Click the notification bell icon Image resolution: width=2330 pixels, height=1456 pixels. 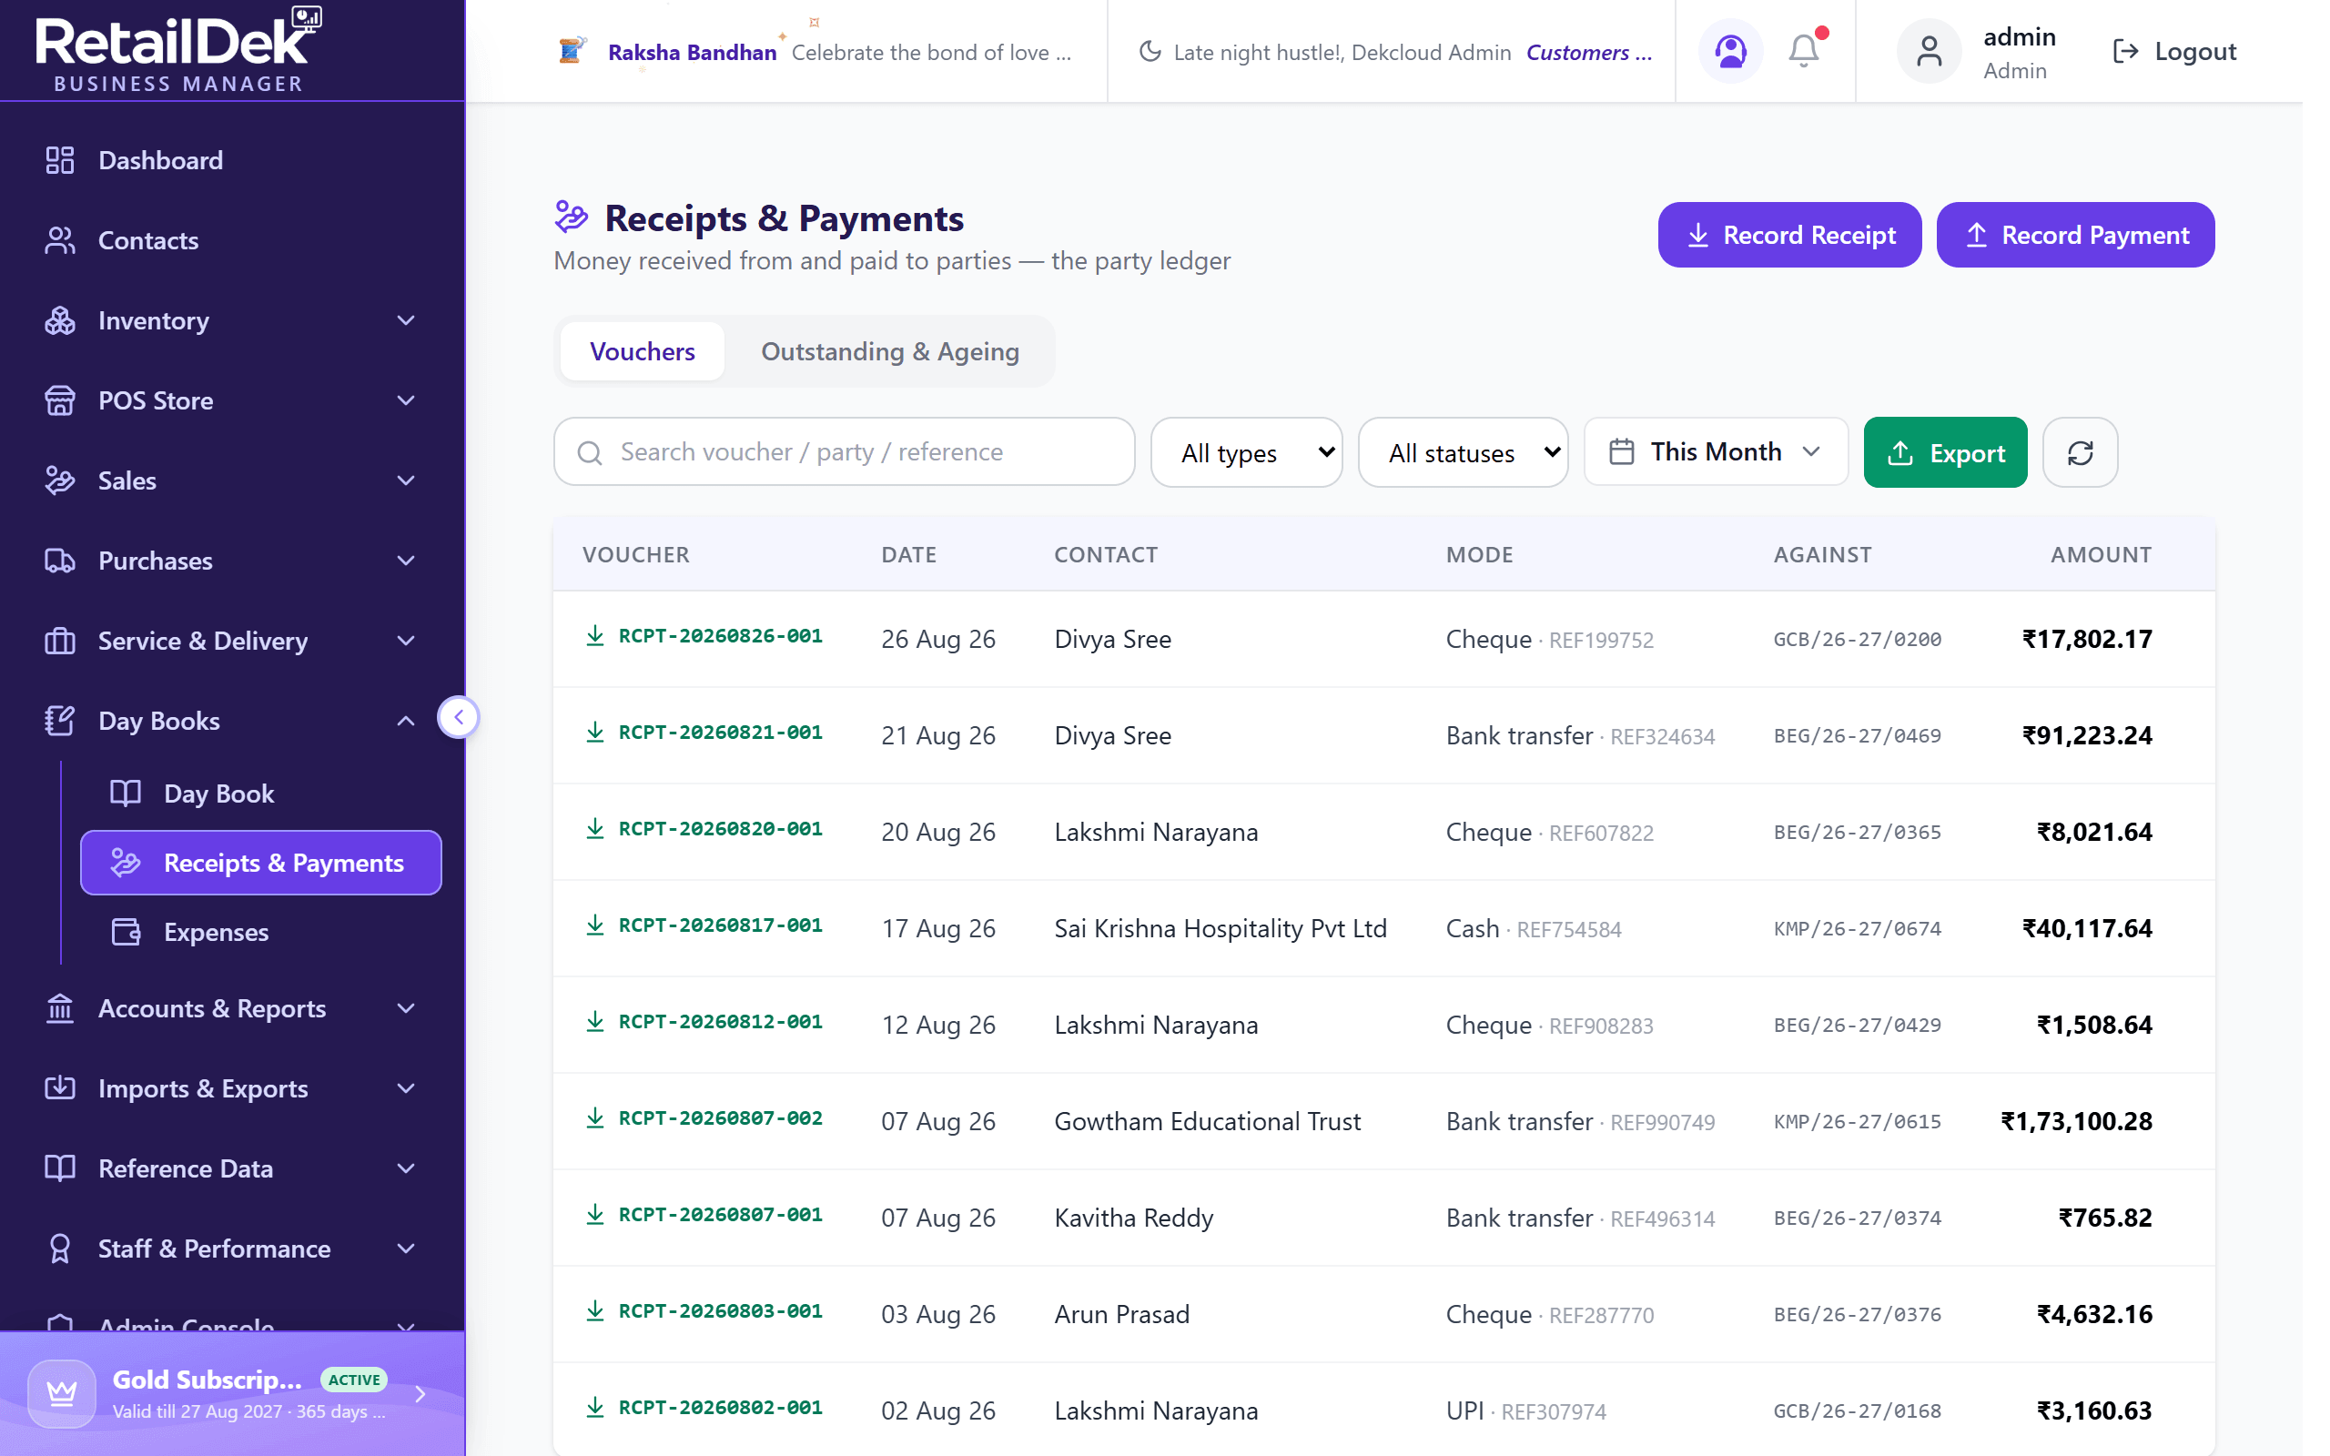1803,51
